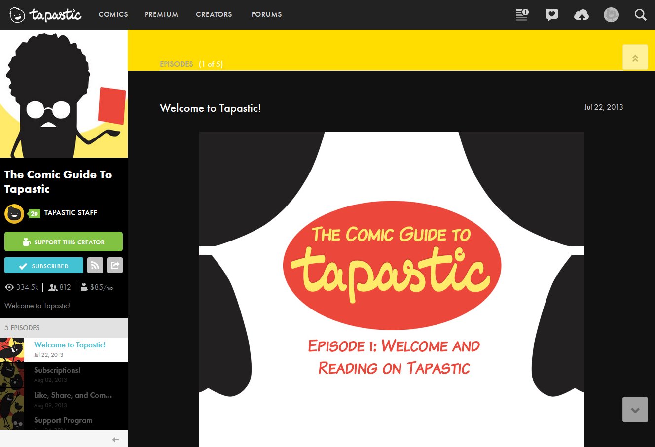Click the Aug 02, 2013 date text
The width and height of the screenshot is (655, 447).
tap(50, 380)
